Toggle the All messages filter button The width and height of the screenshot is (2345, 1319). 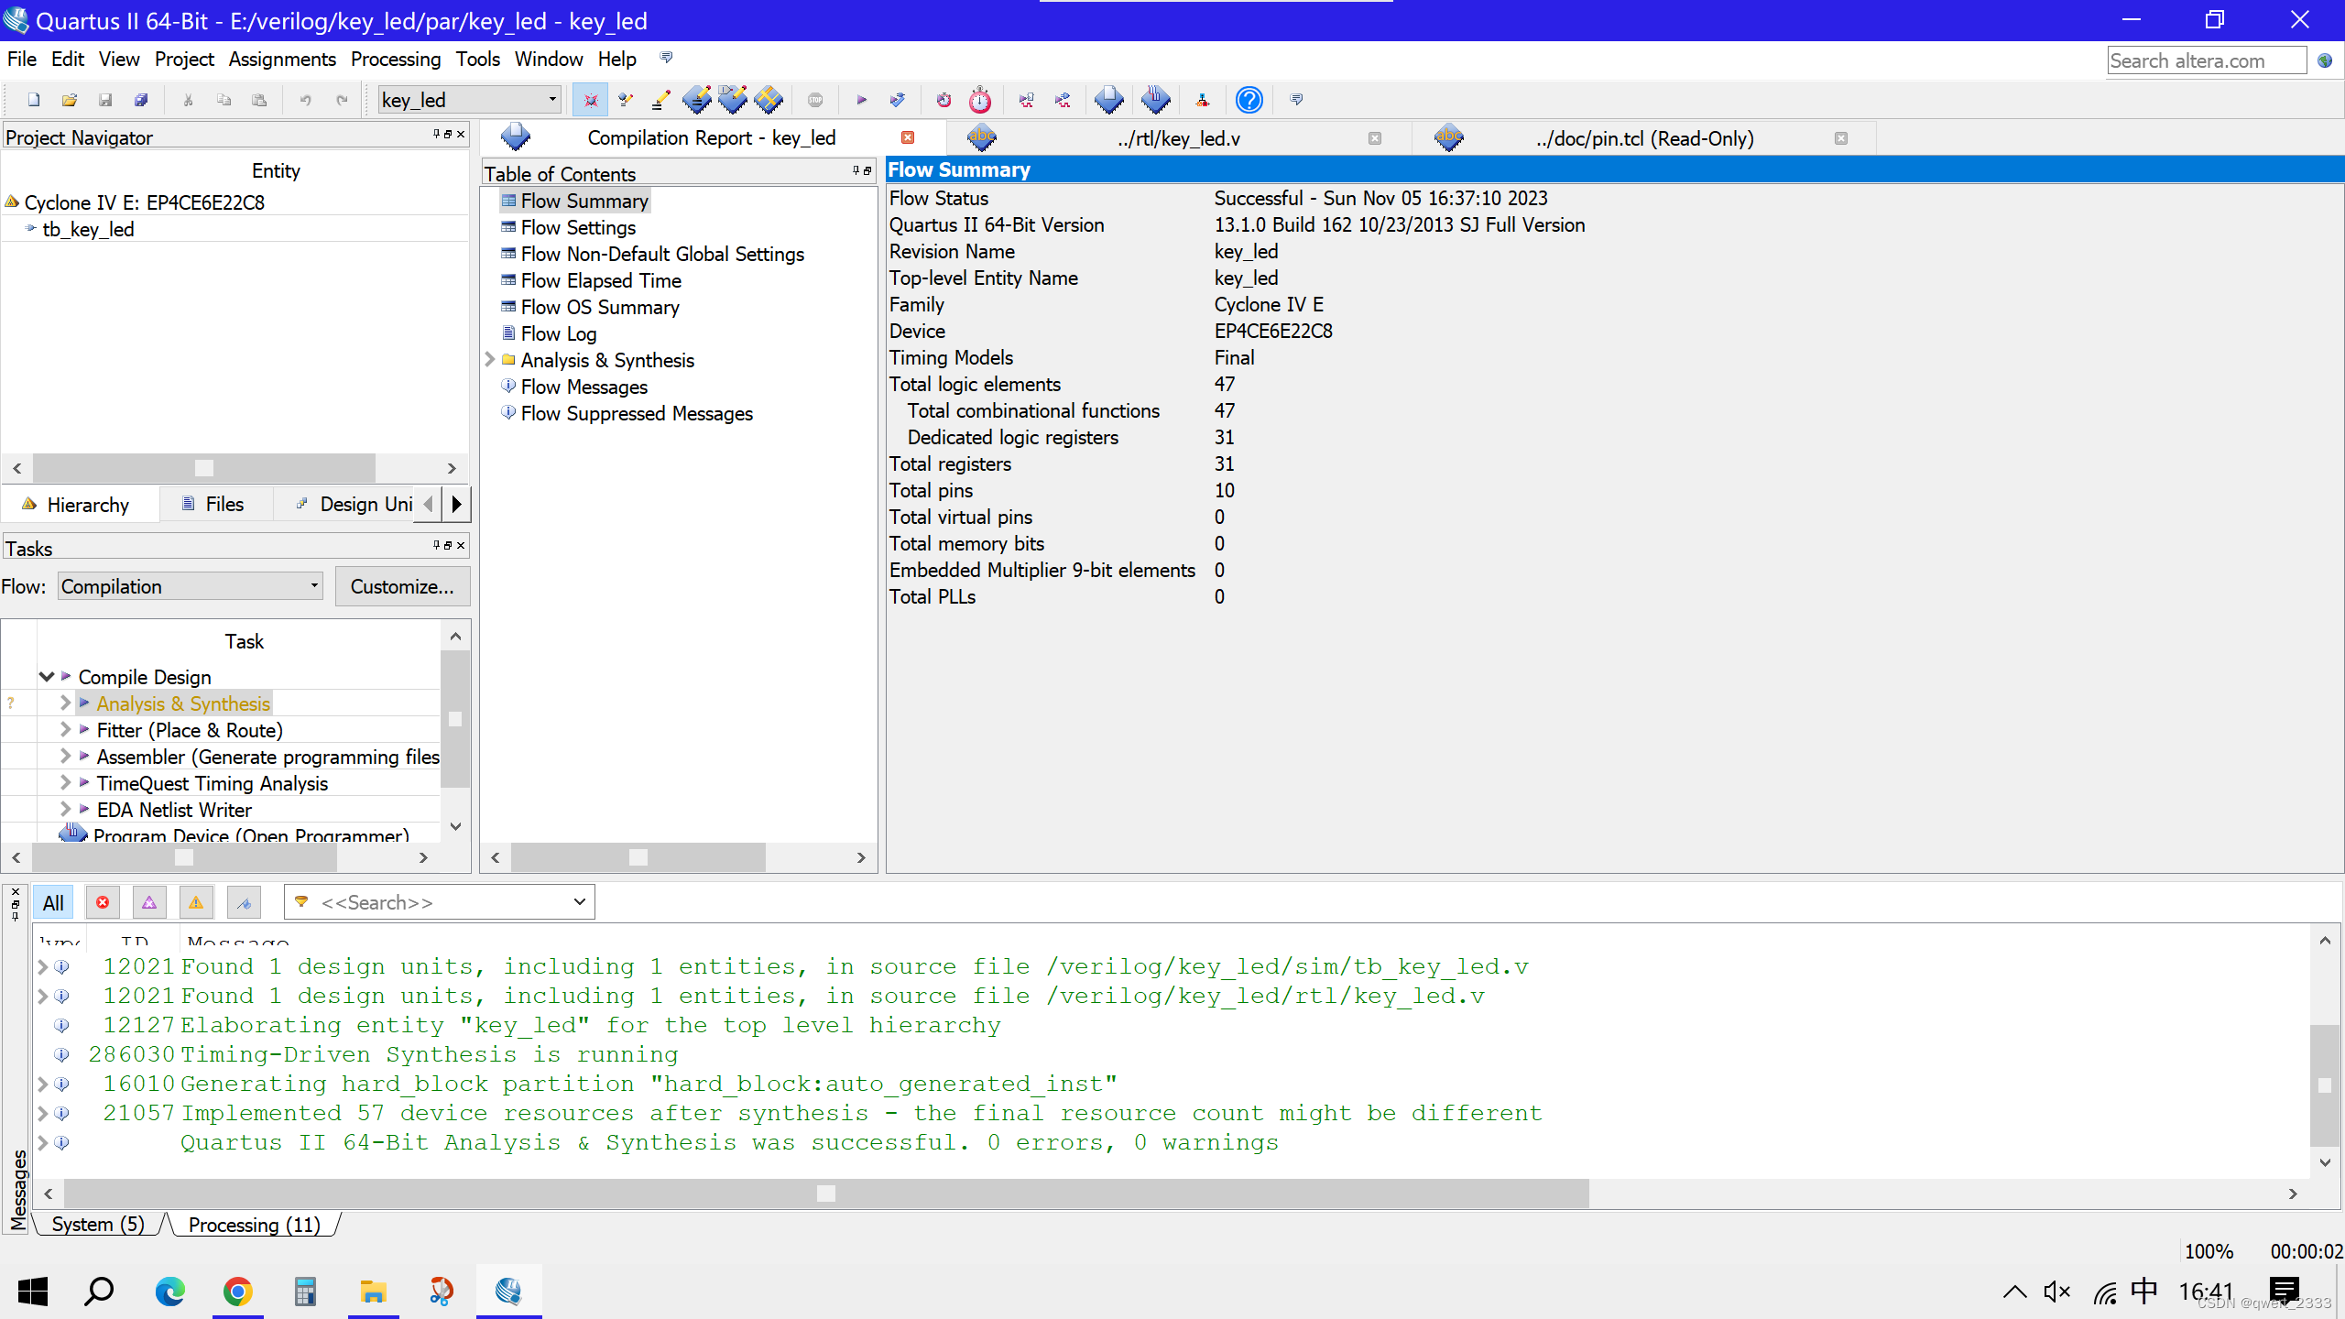53,903
